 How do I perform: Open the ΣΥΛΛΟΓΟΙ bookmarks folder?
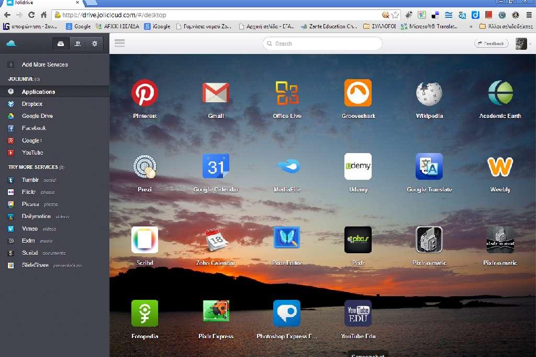pos(379,26)
